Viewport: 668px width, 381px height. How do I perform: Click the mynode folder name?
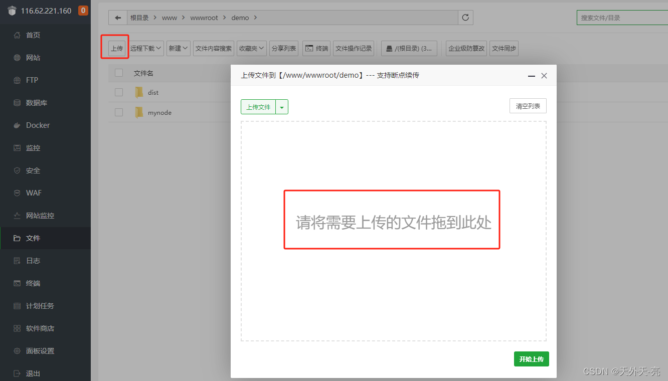click(x=159, y=113)
